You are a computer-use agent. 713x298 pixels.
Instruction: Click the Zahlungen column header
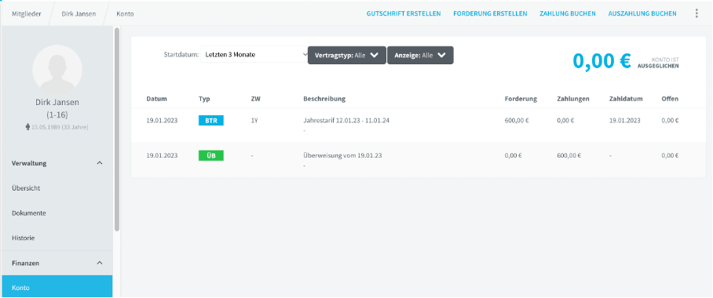(573, 99)
